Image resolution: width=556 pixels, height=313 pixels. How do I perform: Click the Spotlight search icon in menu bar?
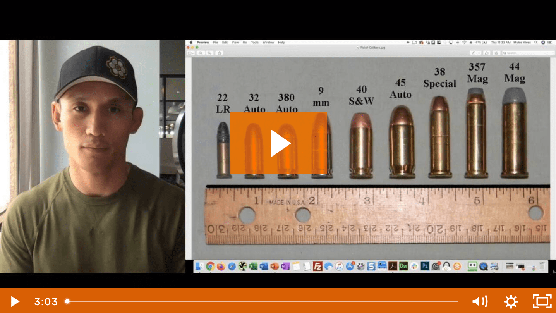click(x=536, y=43)
